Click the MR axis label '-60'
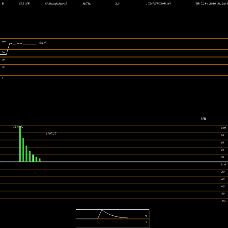 tap(223, 187)
